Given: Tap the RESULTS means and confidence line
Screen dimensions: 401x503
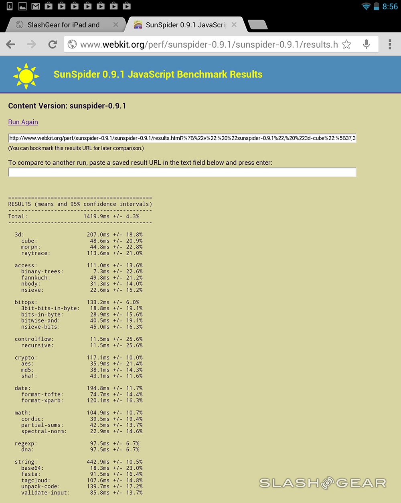Looking at the screenshot, I should 80,204.
